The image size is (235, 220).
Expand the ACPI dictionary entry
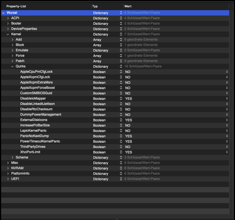8,18
